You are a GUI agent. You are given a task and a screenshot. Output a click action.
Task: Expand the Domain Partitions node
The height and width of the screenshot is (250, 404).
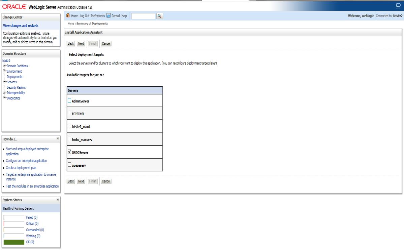(x=4, y=66)
